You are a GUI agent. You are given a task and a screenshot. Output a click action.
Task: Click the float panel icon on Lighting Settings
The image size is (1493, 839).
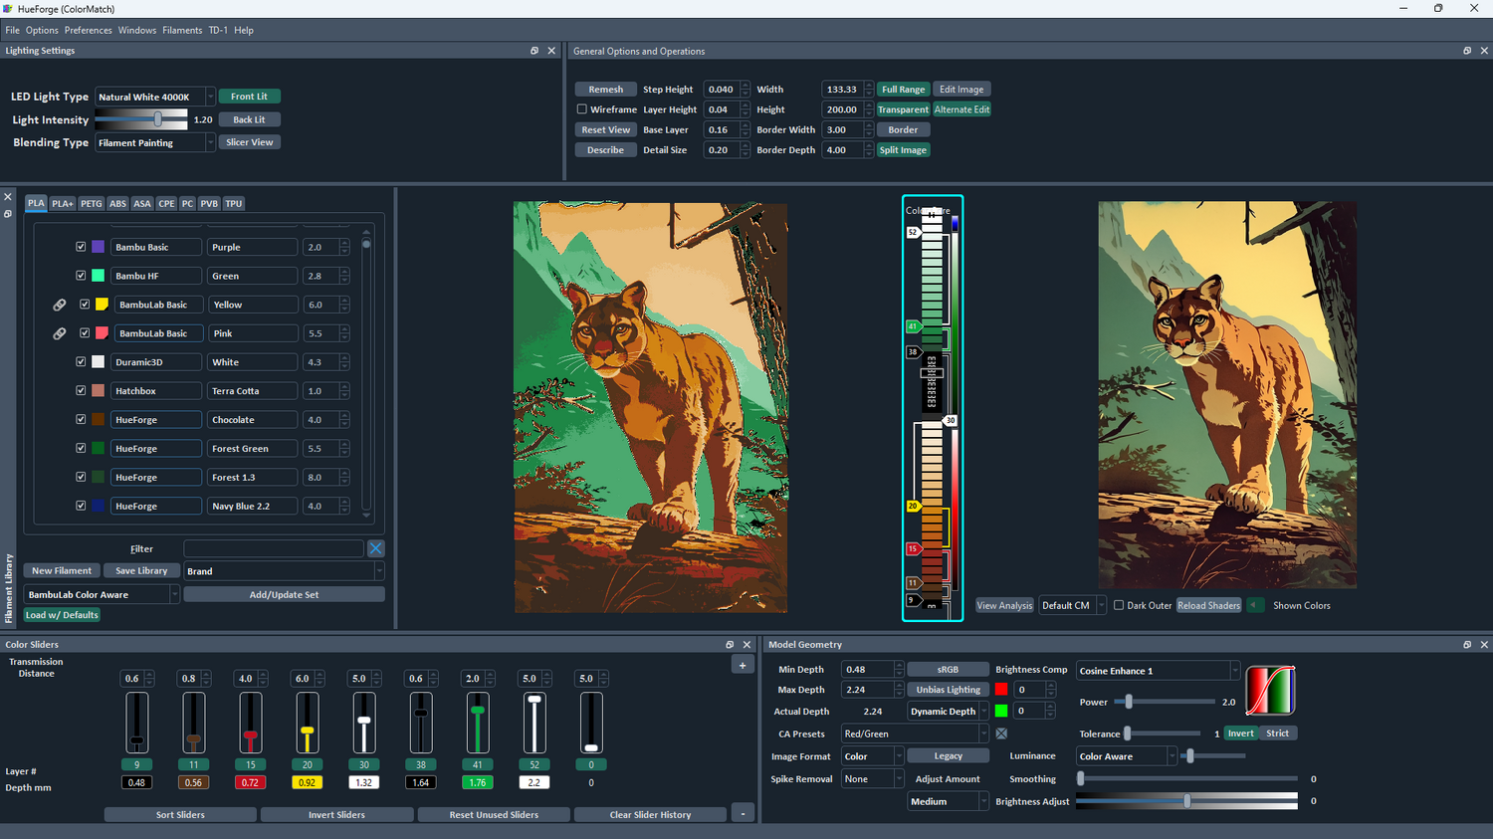pyautogui.click(x=534, y=51)
